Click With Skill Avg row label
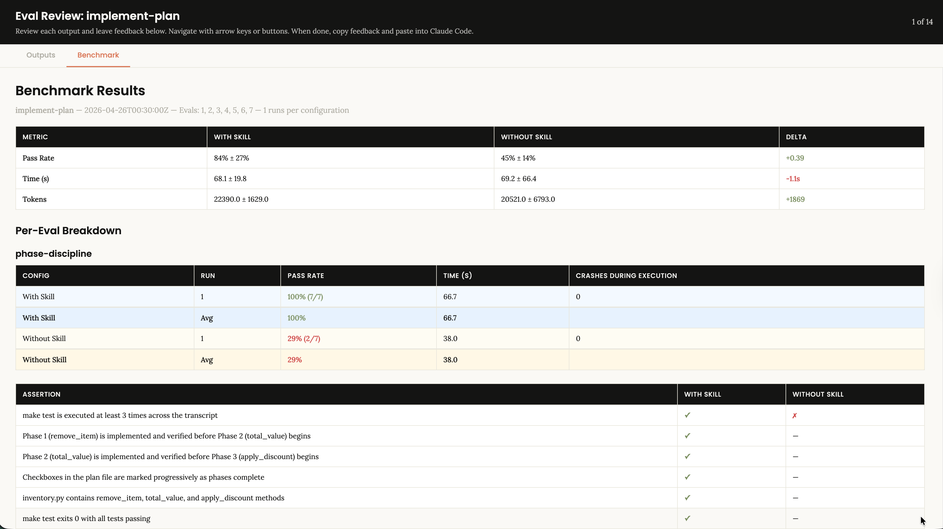Image resolution: width=943 pixels, height=529 pixels. click(x=39, y=318)
